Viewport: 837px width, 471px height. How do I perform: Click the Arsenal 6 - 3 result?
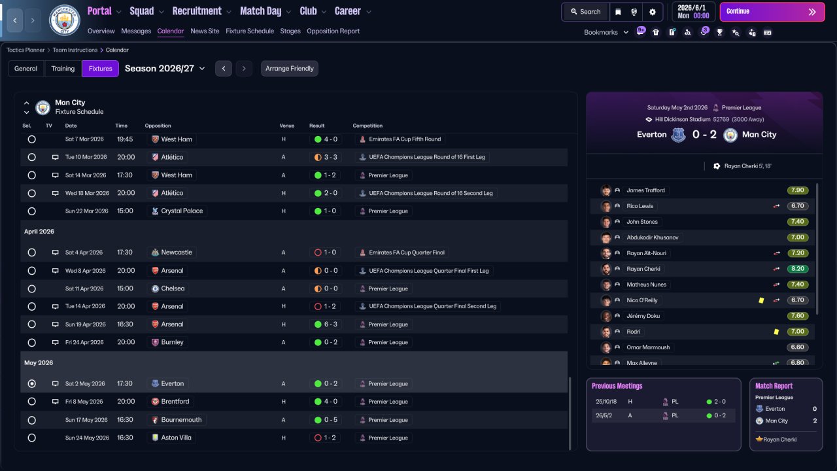326,324
